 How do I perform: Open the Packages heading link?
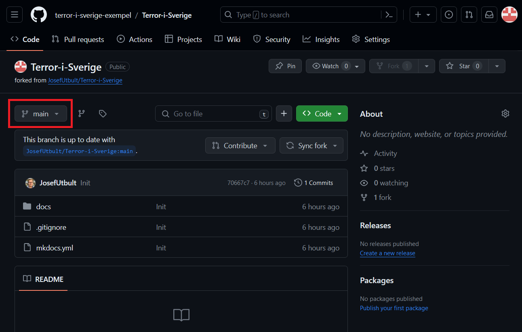click(377, 280)
